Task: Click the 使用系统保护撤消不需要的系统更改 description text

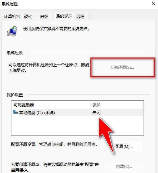Action: pyautogui.click(x=56, y=29)
